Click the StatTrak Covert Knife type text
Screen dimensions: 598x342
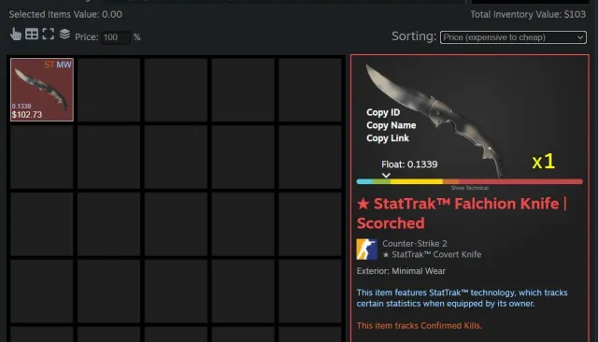(x=432, y=255)
